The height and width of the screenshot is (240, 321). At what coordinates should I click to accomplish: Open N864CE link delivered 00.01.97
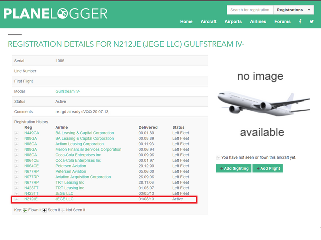[31, 160]
